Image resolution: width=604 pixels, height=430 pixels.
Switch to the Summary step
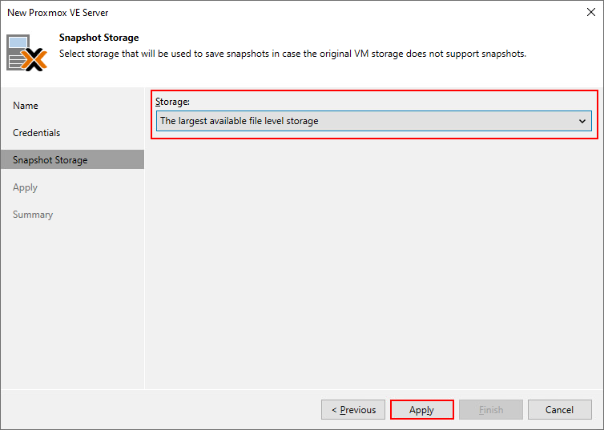33,215
